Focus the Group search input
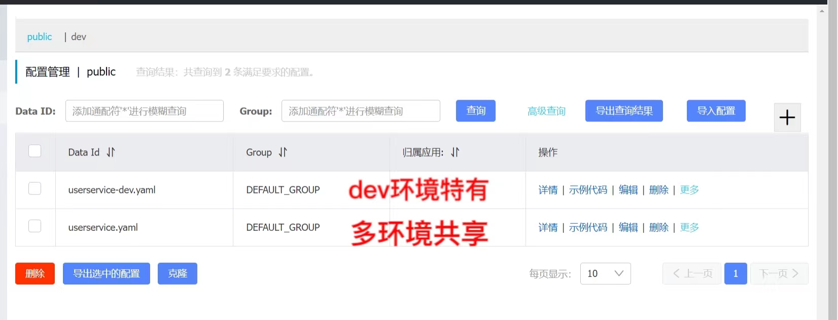Screen dimensions: 838x320 [x=361, y=111]
